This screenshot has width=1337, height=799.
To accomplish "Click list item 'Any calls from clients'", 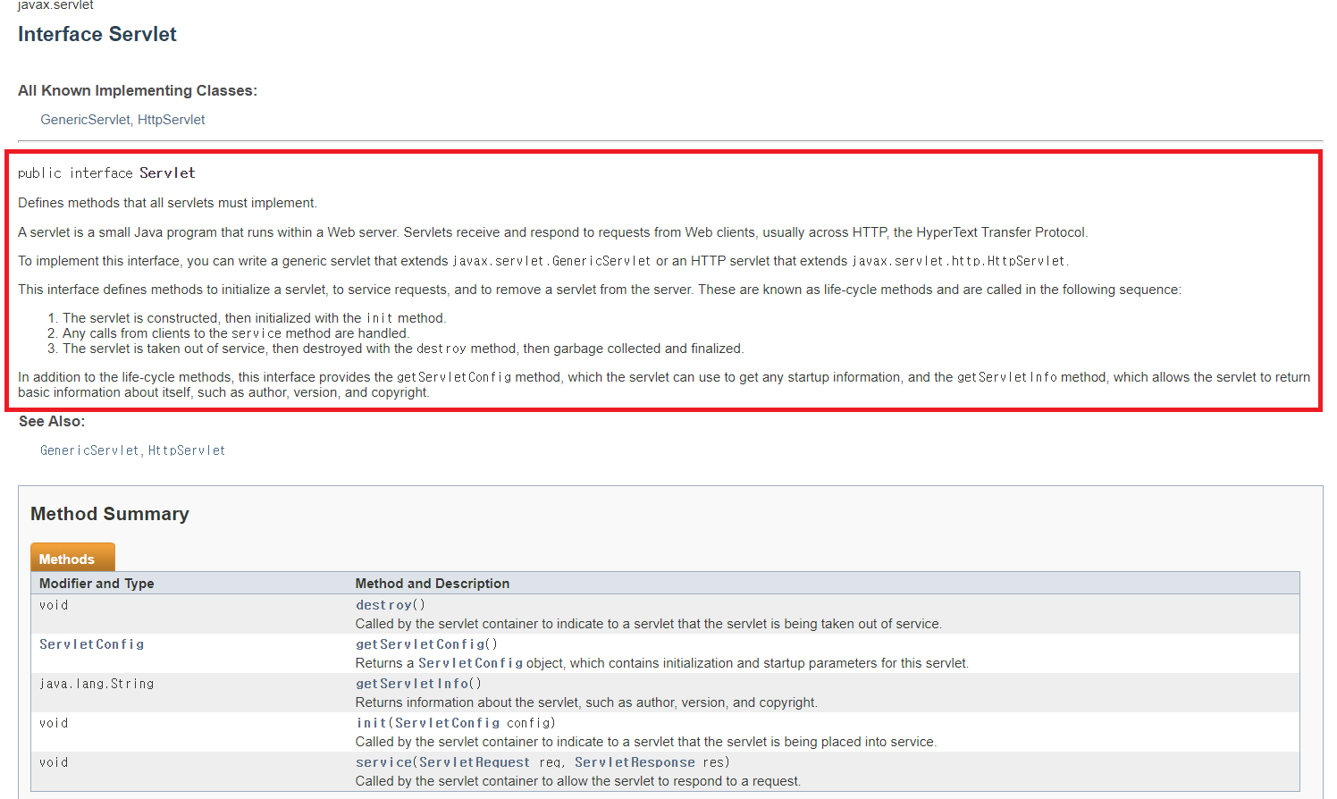I will tap(235, 333).
